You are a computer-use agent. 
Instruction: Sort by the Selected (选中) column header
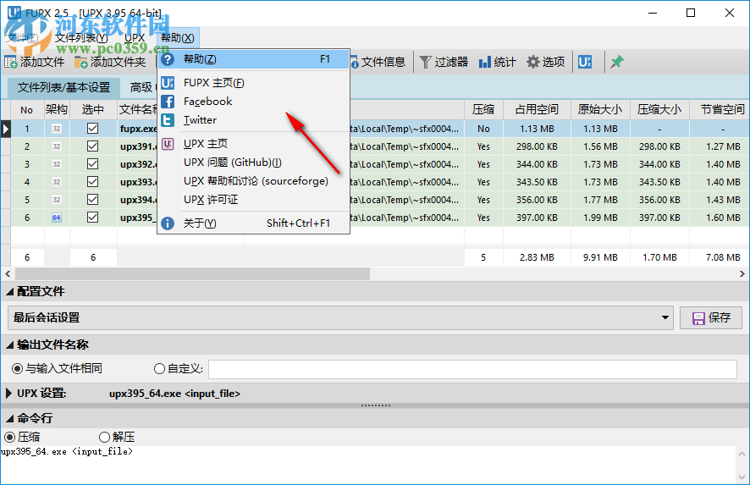(x=93, y=110)
